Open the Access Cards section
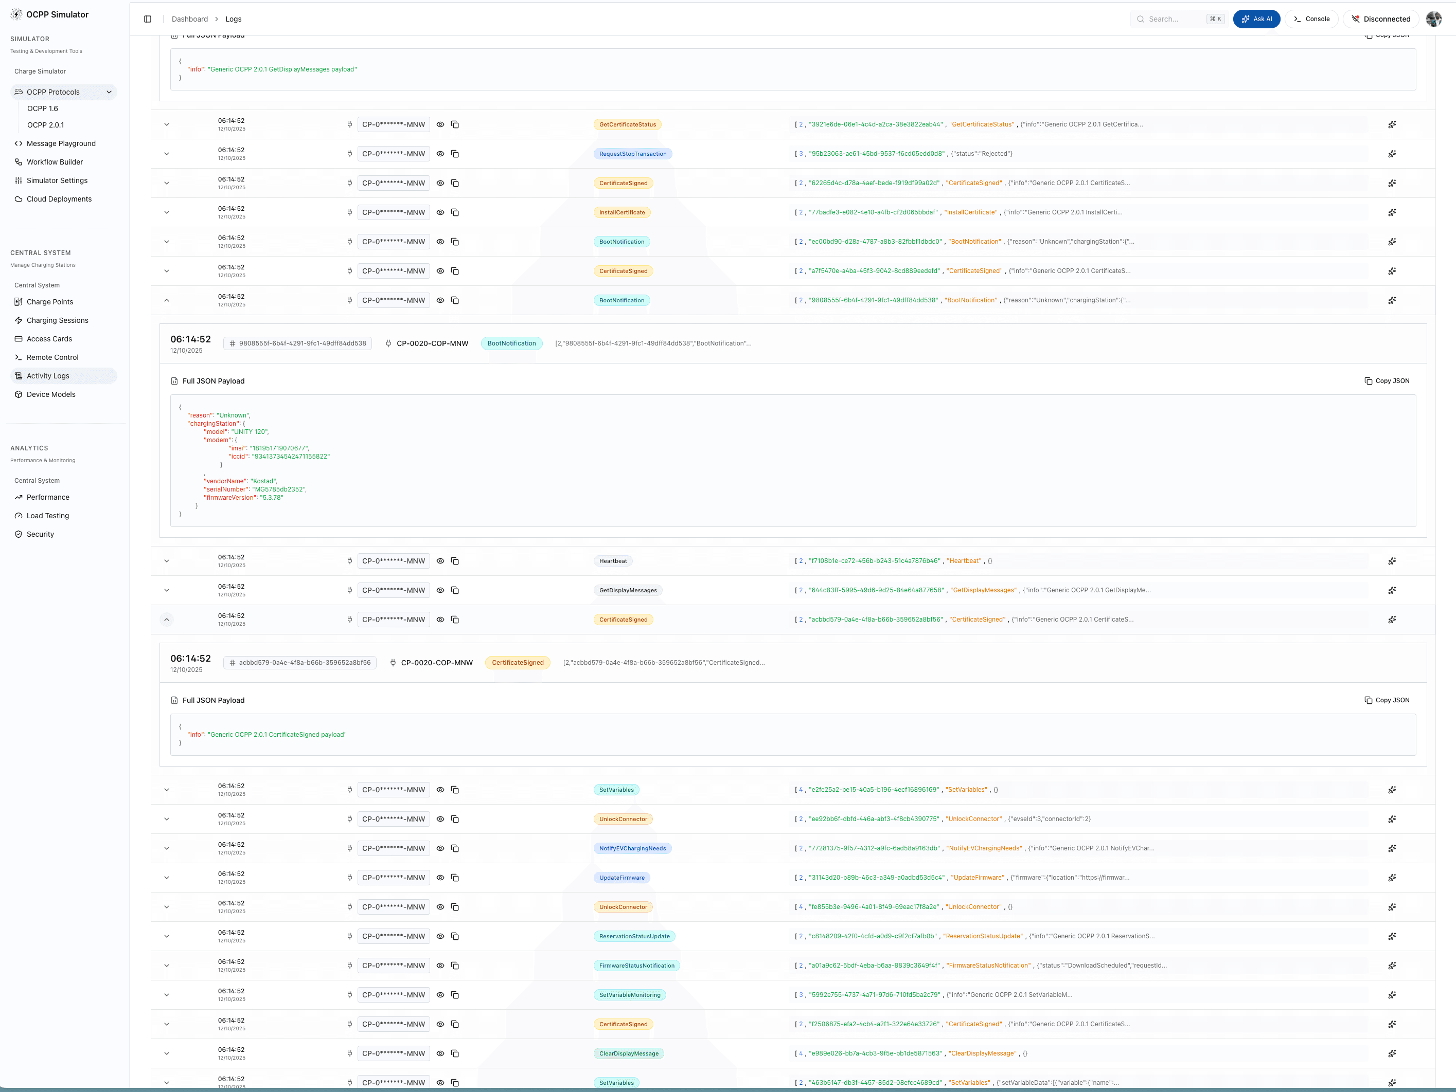Screen dimensions: 1456x1092 (49, 339)
